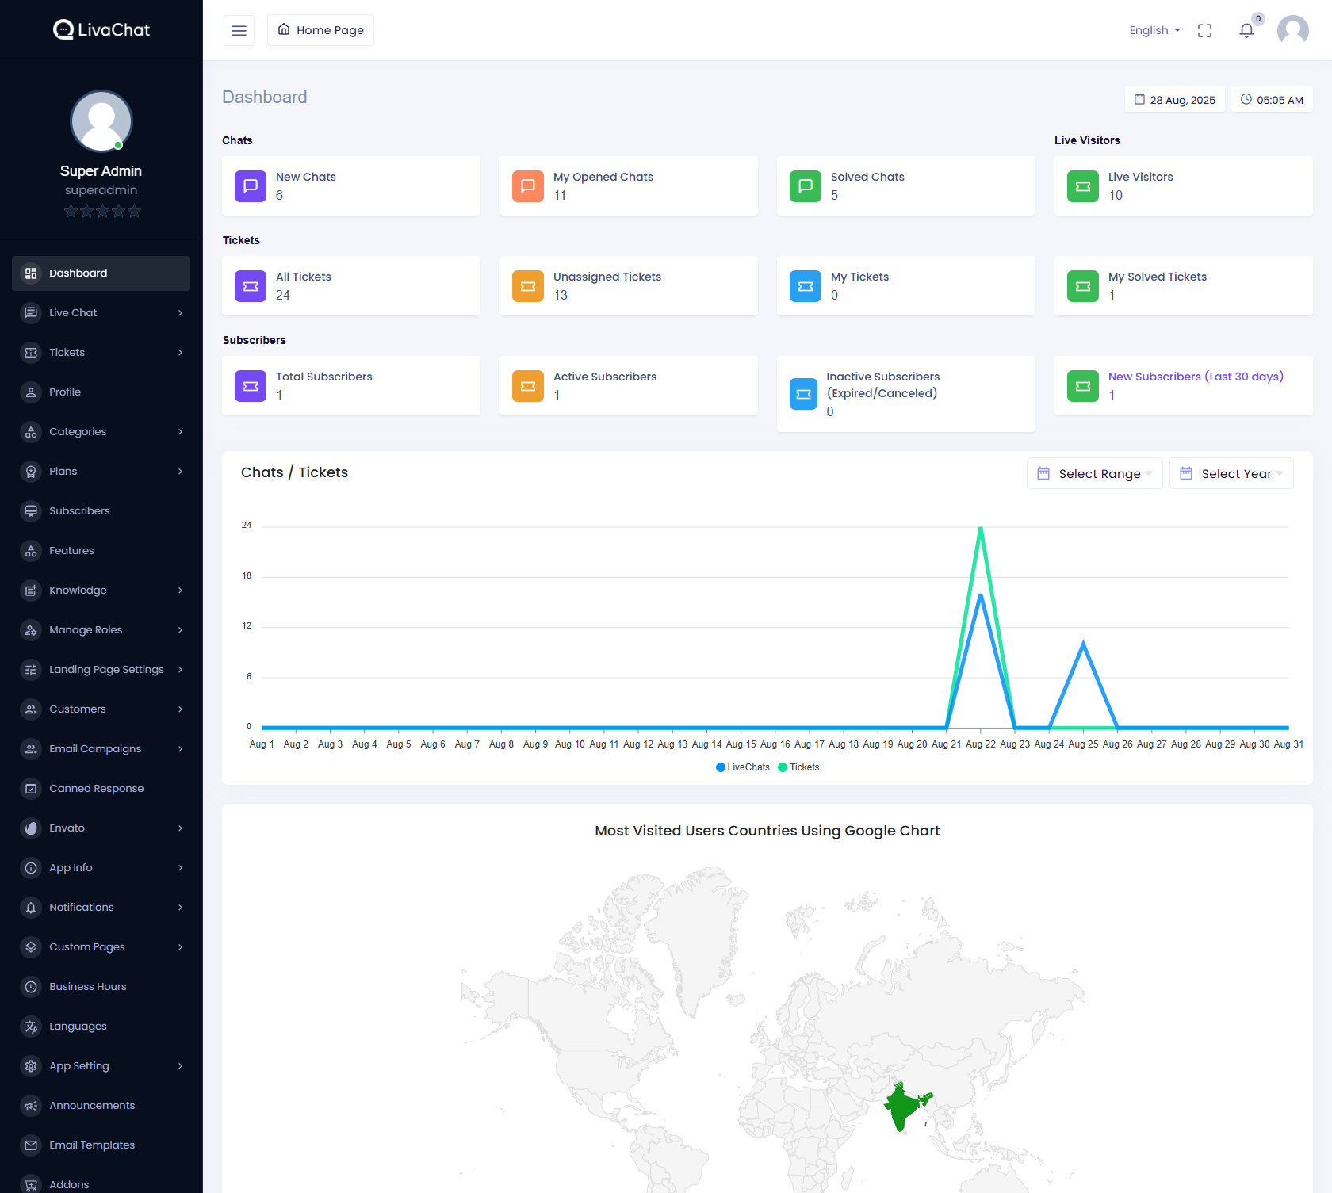This screenshot has width=1332, height=1193.
Task: Open the user avatar in top bar
Action: tap(1292, 31)
